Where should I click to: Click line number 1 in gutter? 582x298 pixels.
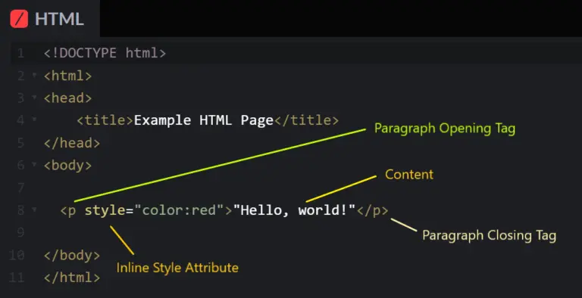20,54
